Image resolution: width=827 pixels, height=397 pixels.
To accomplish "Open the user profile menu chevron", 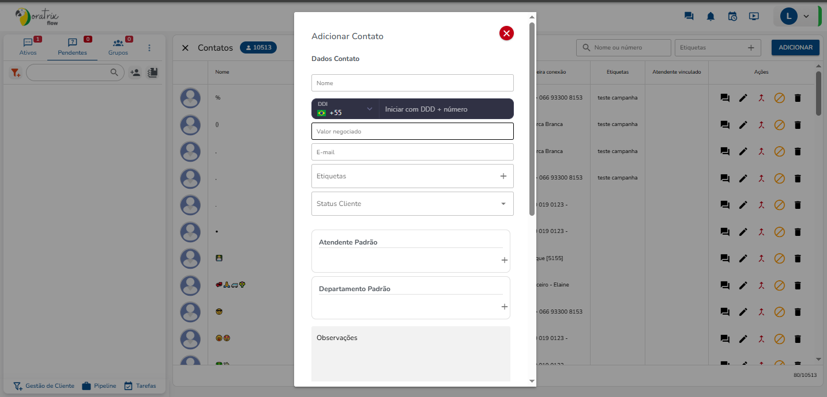I will pos(806,16).
